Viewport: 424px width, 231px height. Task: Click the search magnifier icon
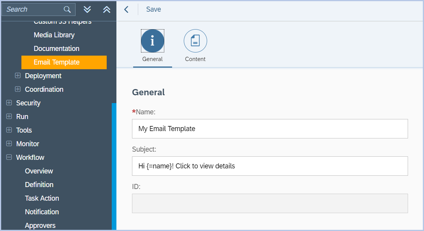click(x=67, y=9)
